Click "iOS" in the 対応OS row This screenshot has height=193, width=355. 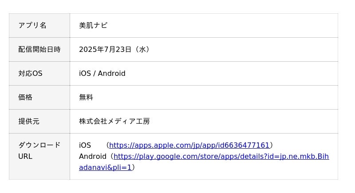click(x=84, y=73)
